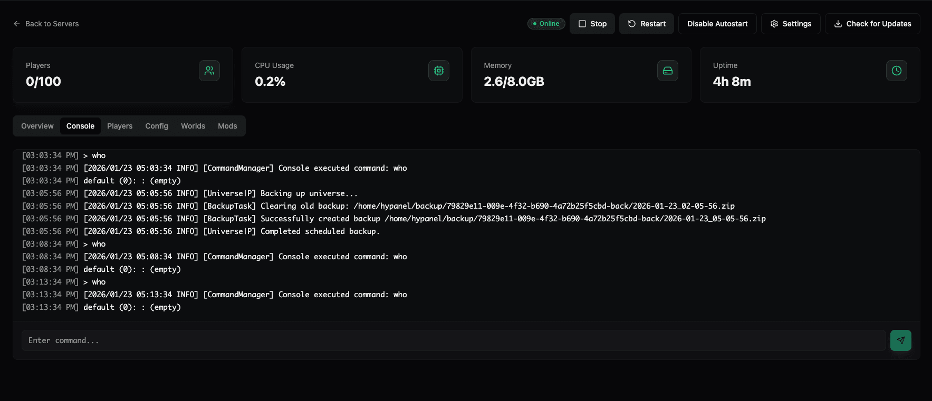Click the 'default (0): : (empty)' line at 03:08:34
932x401 pixels.
point(101,269)
